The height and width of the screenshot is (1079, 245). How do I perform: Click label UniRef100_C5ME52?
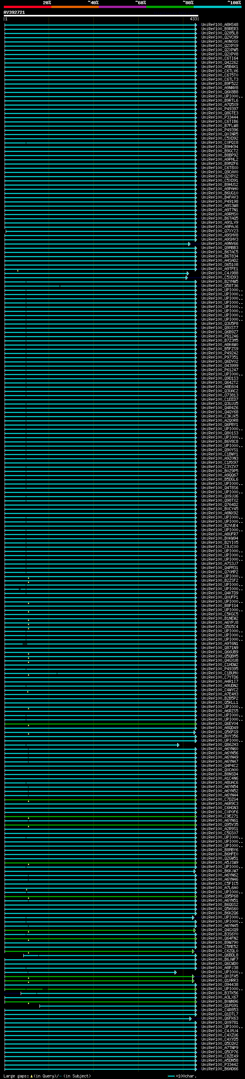point(220,947)
